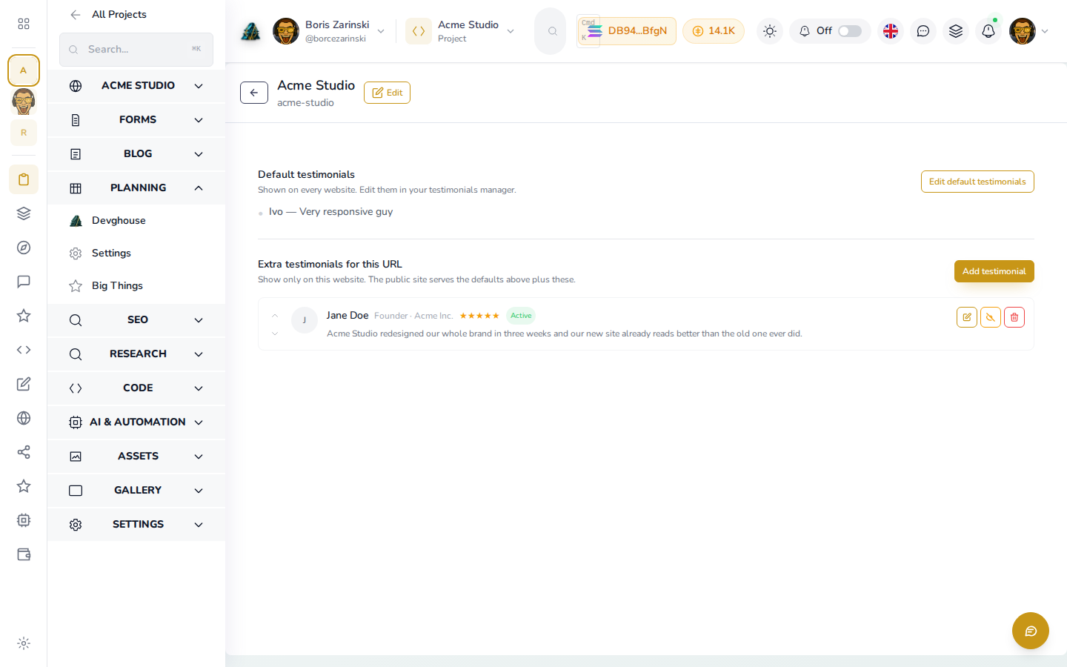Image resolution: width=1067 pixels, height=667 pixels.
Task: Open the clipboard icon in the left rail
Action: click(24, 179)
